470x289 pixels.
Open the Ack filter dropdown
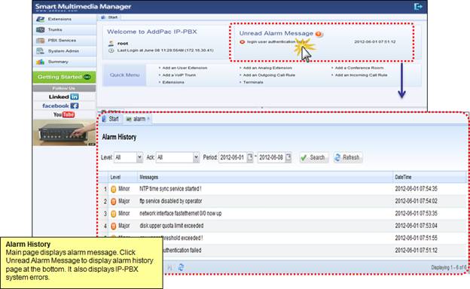[196, 157]
